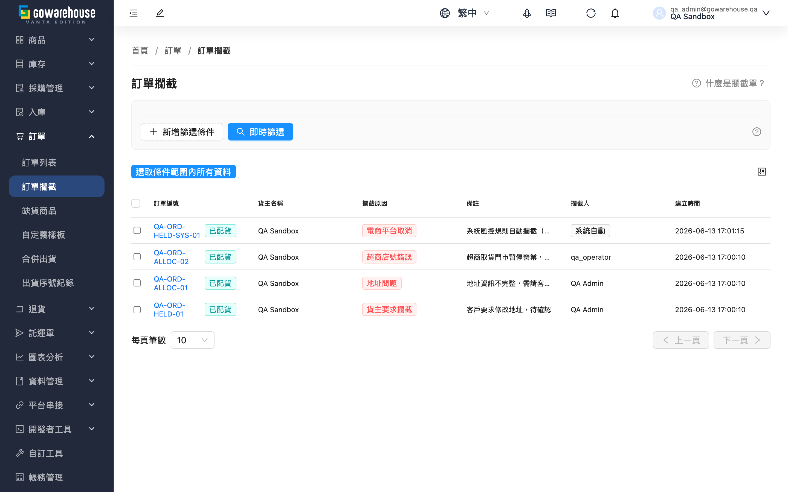788x492 pixels.
Task: Click the refresh sync icon
Action: 591,13
